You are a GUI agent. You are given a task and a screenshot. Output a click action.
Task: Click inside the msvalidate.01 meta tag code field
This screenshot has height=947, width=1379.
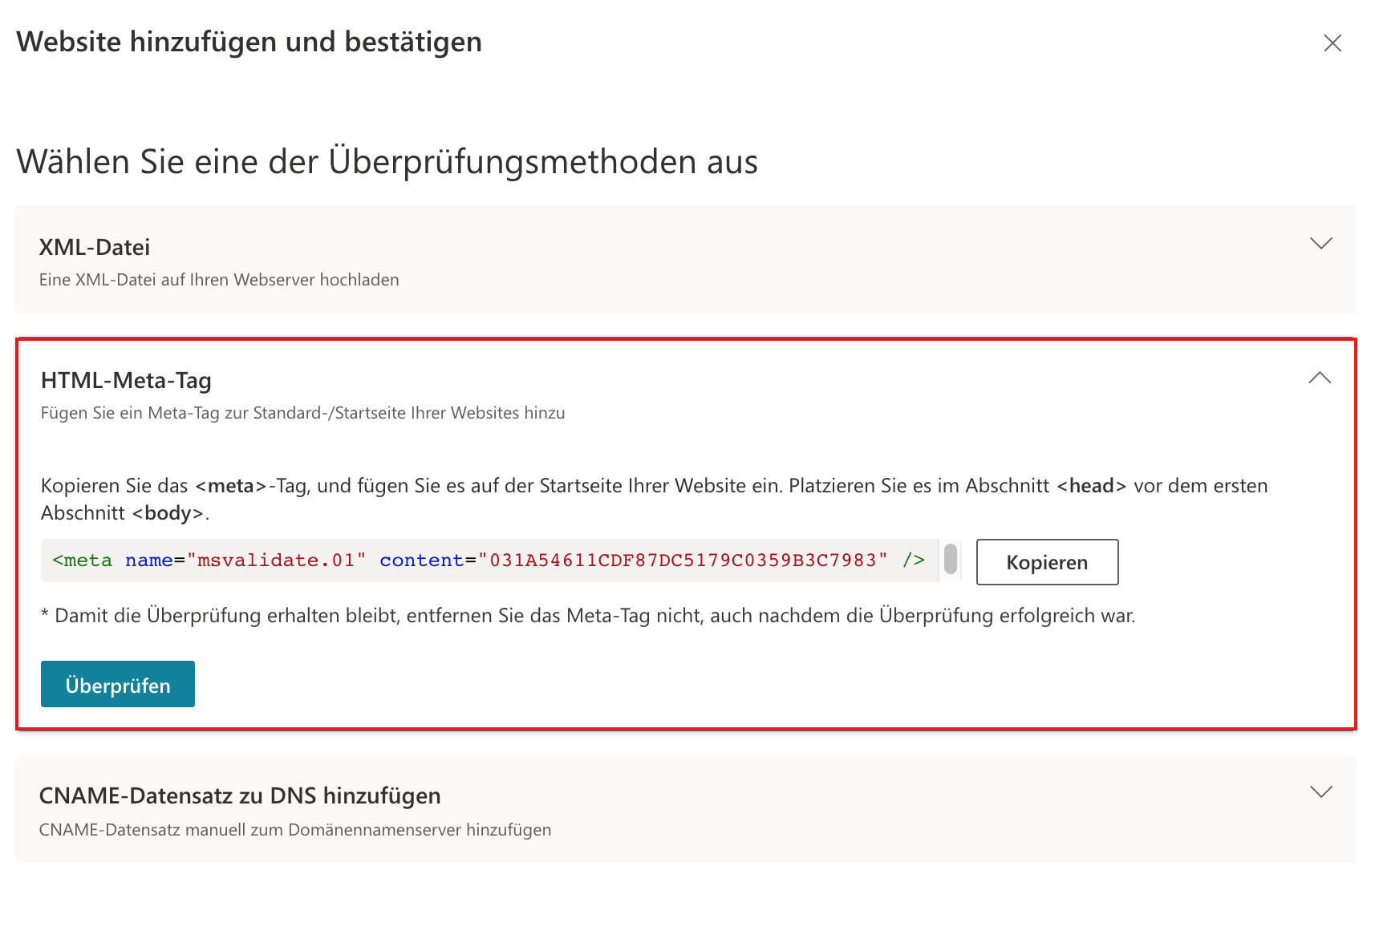(x=481, y=560)
